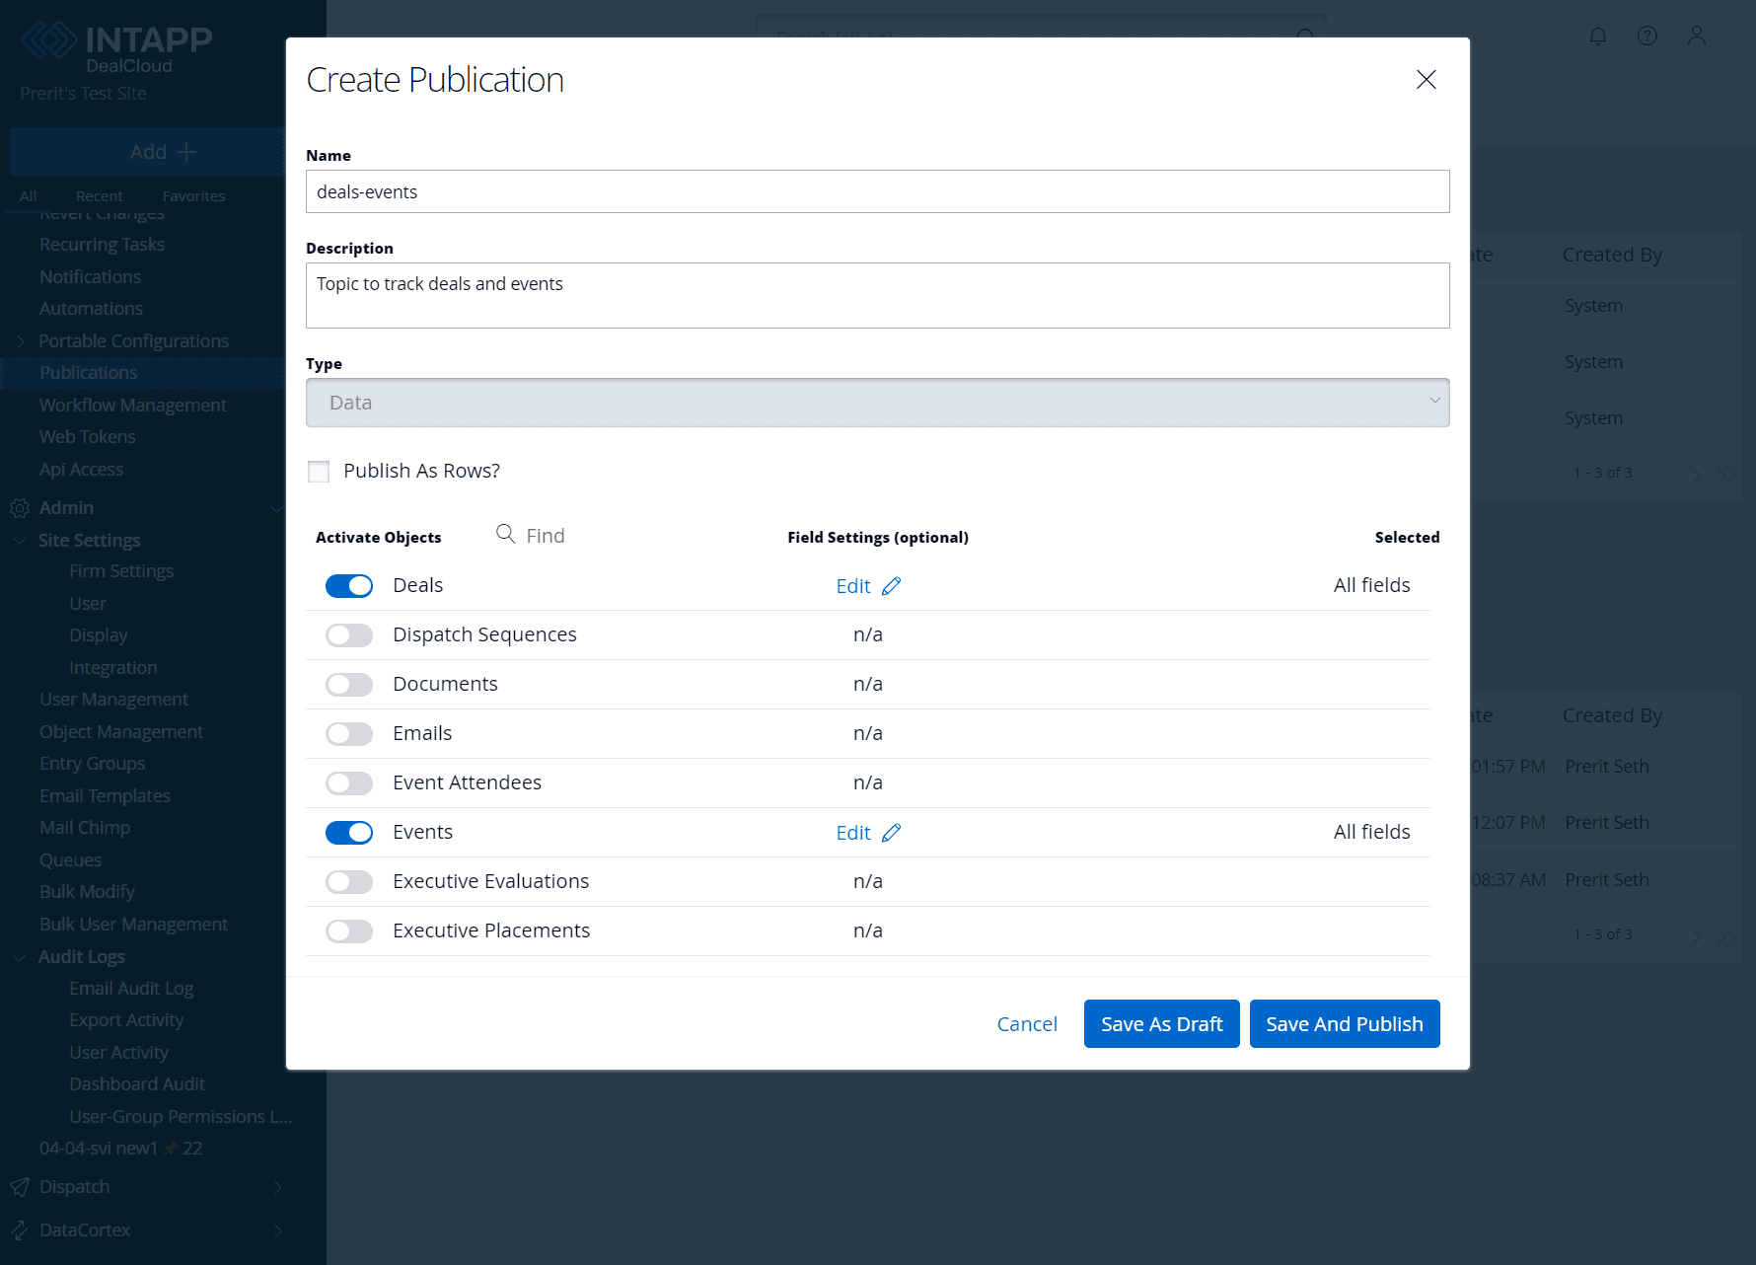The height and width of the screenshot is (1265, 1756).
Task: Enable the Emails toggle
Action: [349, 734]
